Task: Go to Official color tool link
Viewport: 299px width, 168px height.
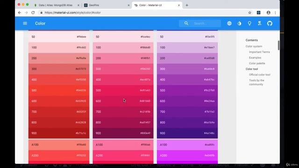Action: 260,75
